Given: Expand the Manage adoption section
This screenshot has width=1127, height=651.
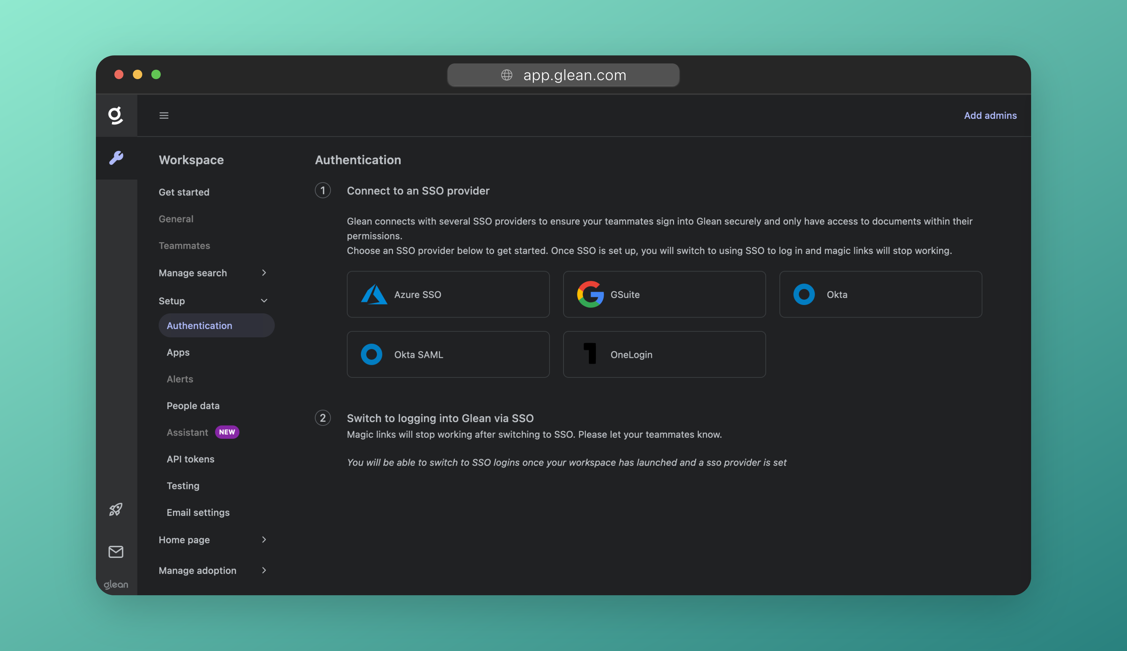Looking at the screenshot, I should coord(263,570).
